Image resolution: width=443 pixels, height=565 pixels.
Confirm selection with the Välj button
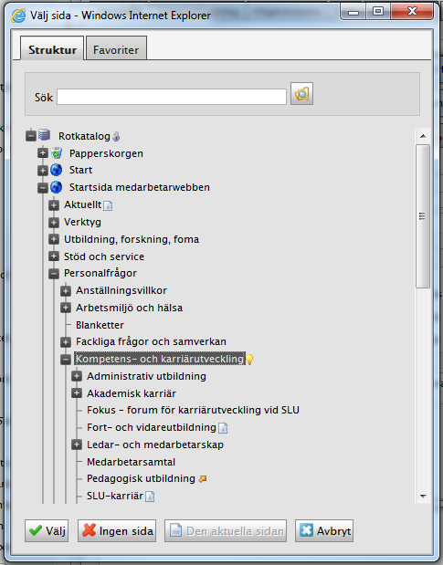[x=47, y=530]
